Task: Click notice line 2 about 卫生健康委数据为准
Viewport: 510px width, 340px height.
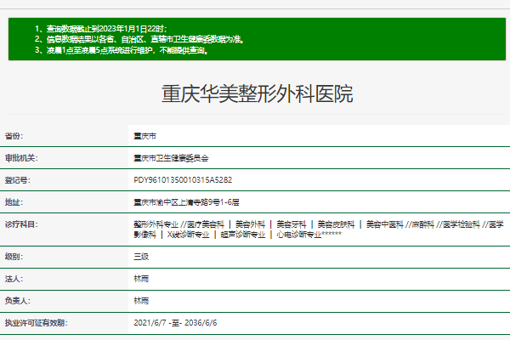Action: click(139, 39)
